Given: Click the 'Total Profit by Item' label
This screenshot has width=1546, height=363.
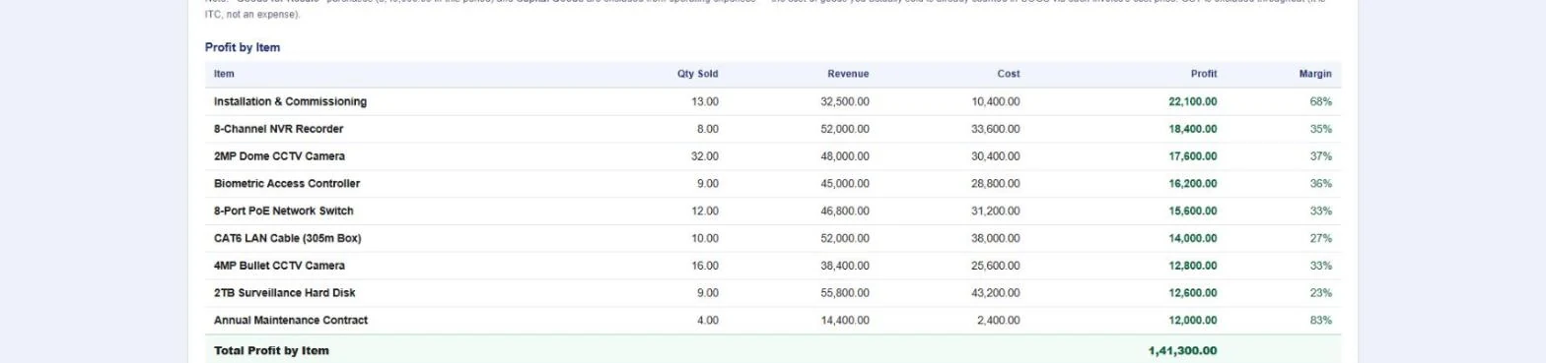Looking at the screenshot, I should click(x=271, y=350).
